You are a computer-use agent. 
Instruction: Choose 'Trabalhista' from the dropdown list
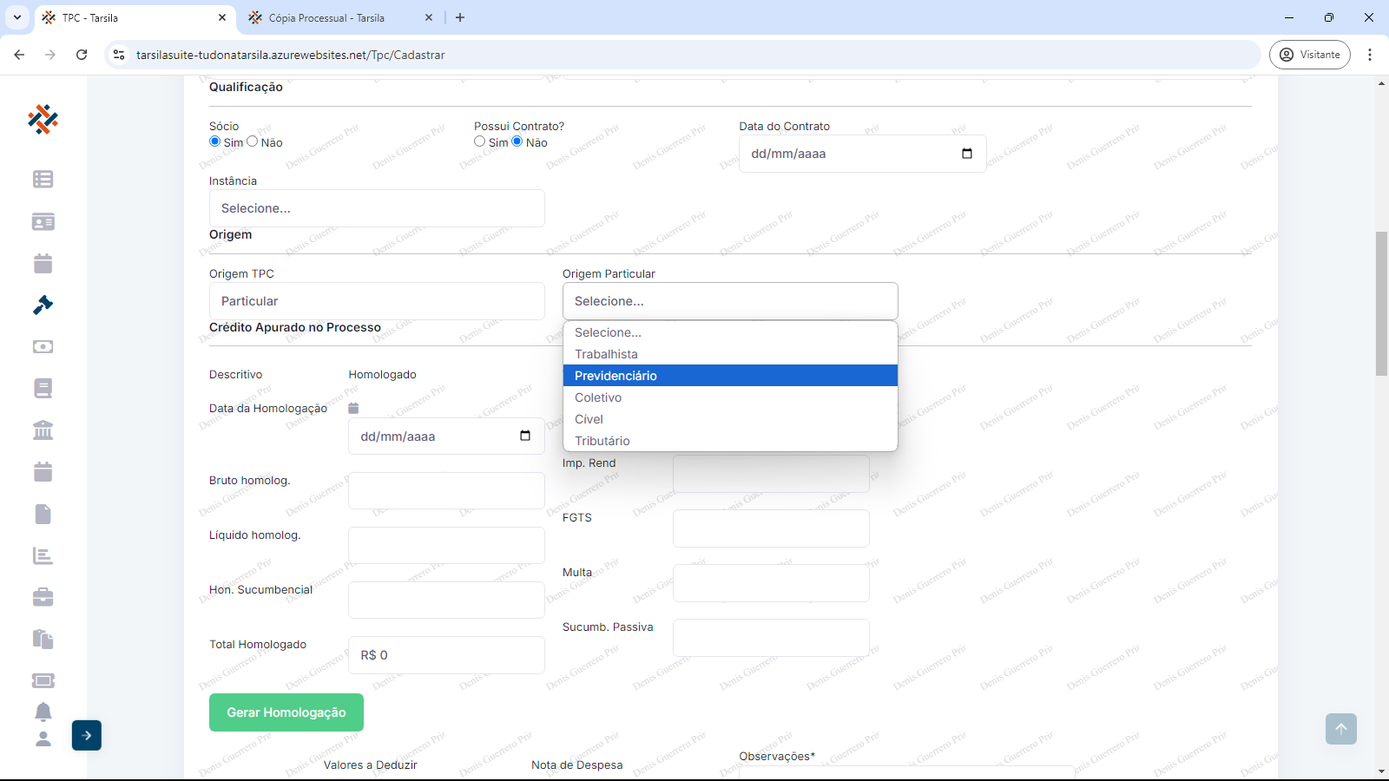tap(606, 354)
